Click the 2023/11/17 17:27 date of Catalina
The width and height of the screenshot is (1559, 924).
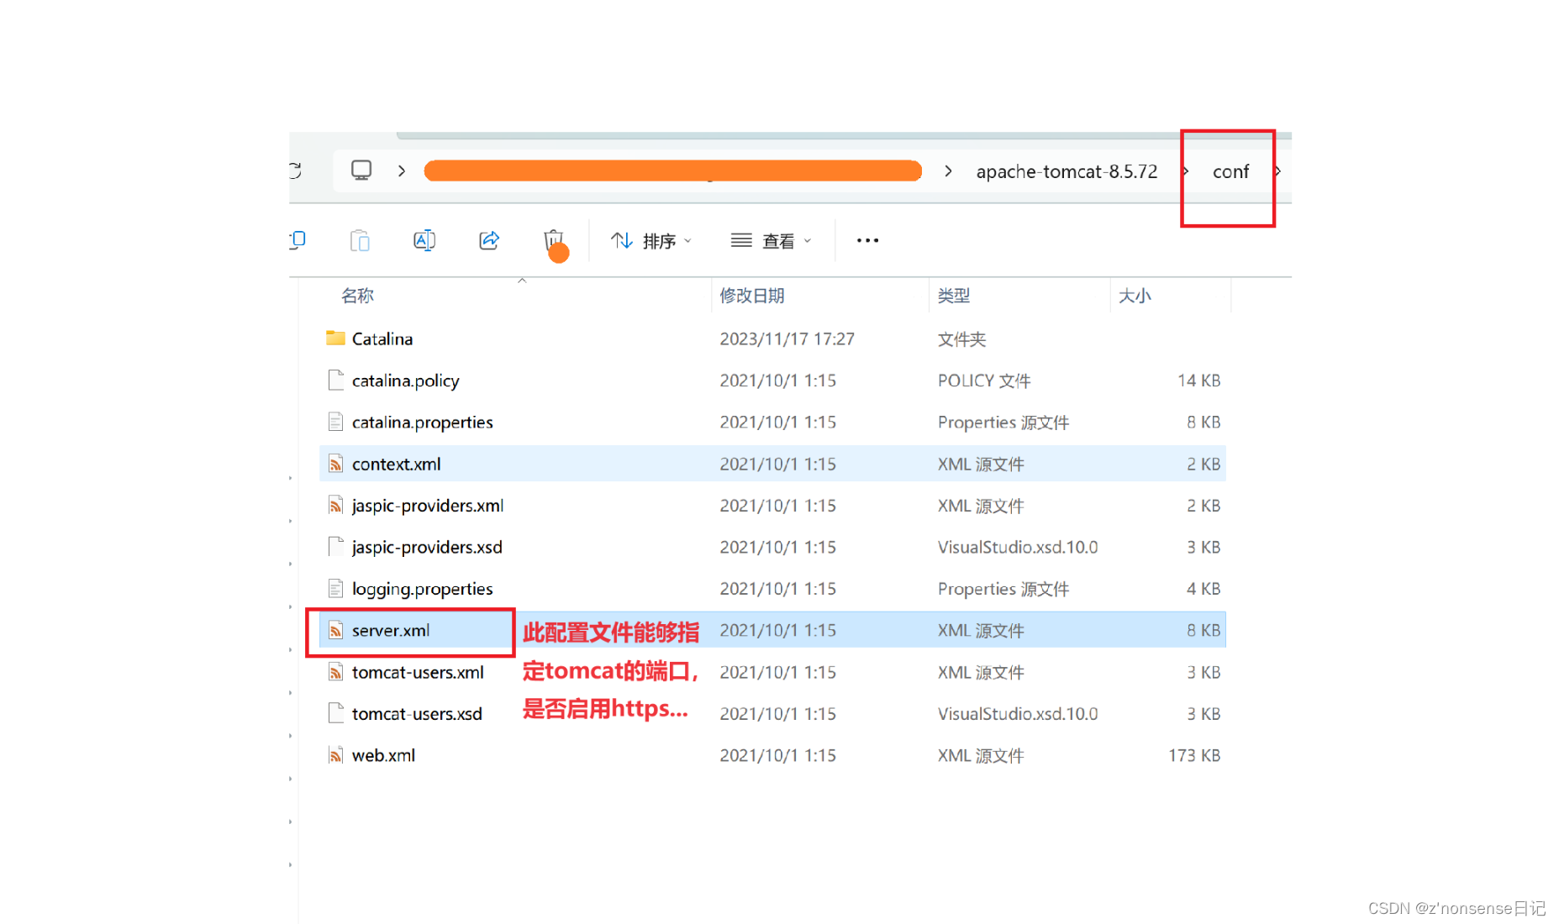click(x=787, y=339)
